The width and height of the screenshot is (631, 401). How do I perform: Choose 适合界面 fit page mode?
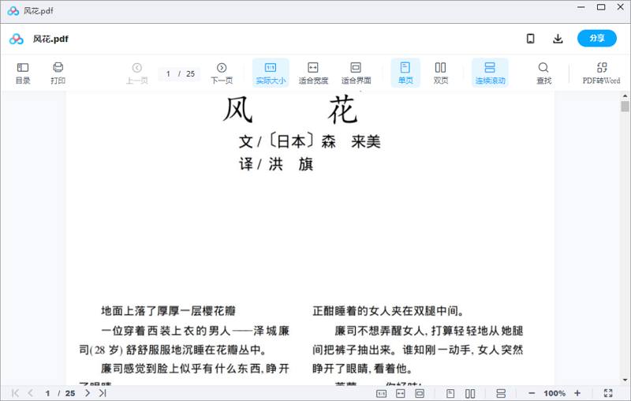[356, 73]
